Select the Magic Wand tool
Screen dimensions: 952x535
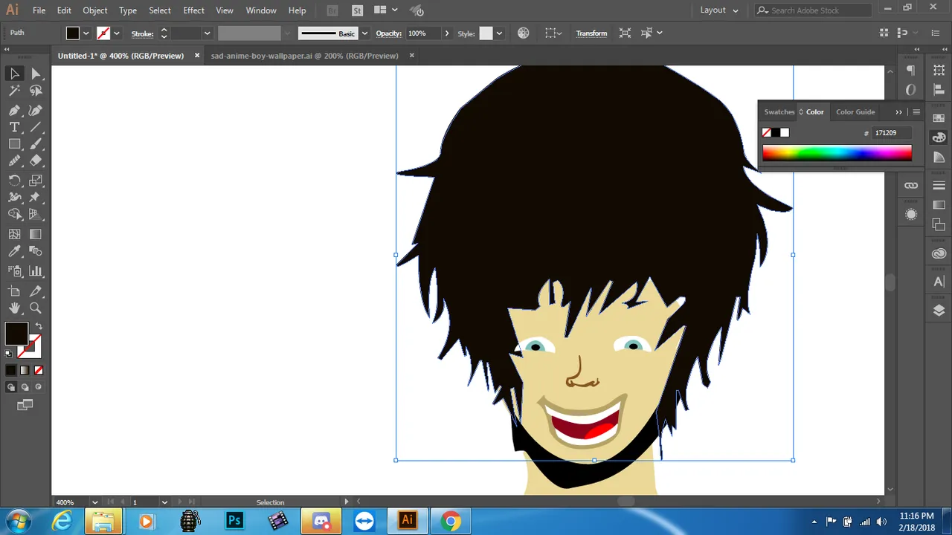[x=14, y=91]
